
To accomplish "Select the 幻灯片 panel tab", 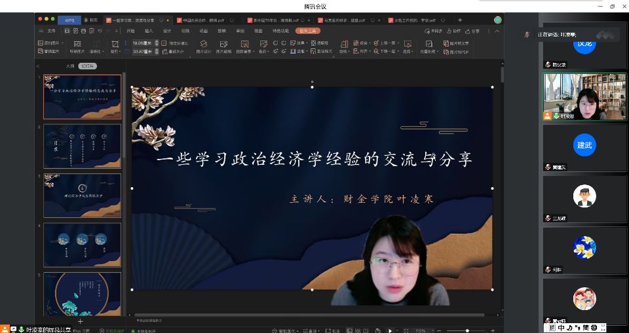I will 87,66.
